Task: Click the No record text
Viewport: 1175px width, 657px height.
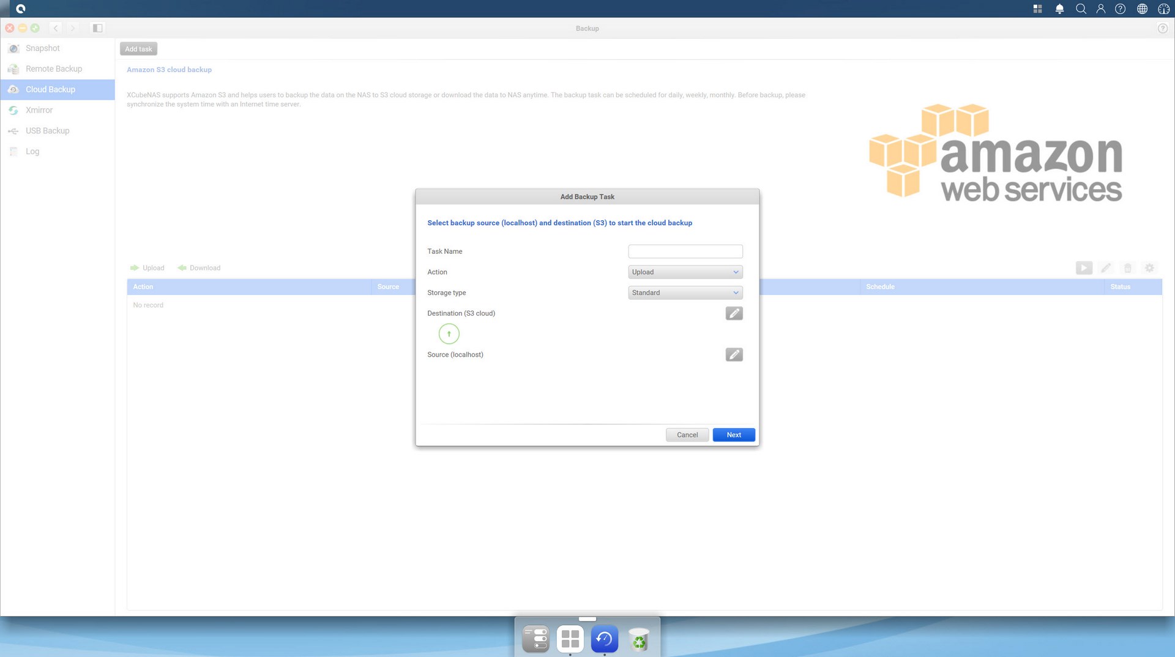Action: (x=148, y=305)
